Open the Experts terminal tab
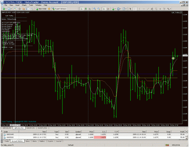Viewport: 189px width, 147px height. [51, 141]
